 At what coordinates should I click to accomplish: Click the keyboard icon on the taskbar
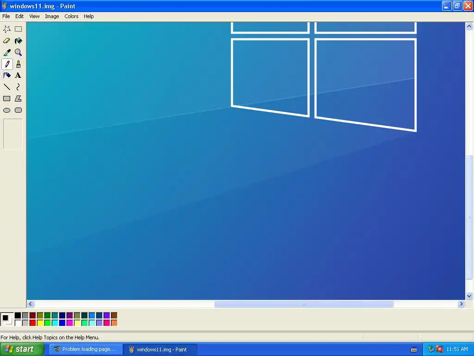[414, 350]
